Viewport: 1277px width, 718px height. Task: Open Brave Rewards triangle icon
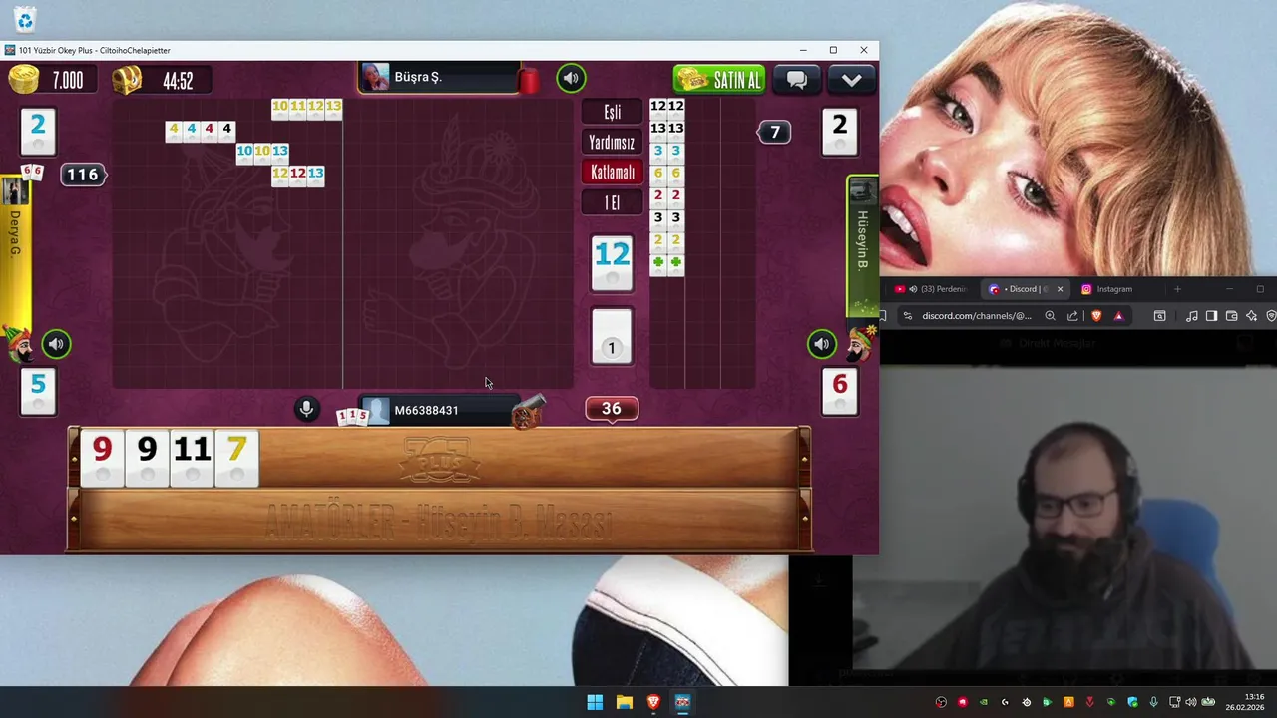[1118, 316]
